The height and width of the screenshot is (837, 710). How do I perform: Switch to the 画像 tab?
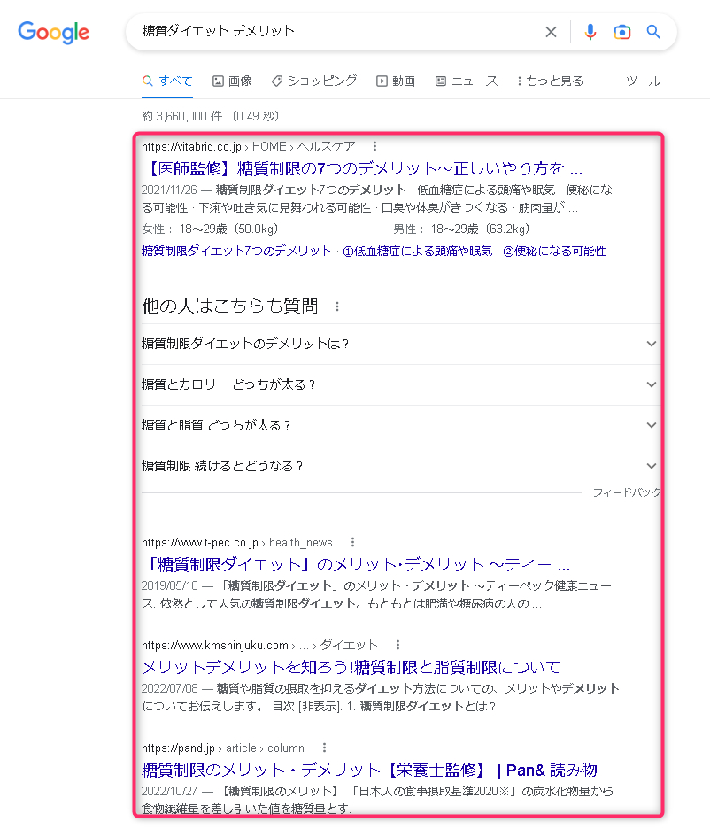[x=232, y=81]
